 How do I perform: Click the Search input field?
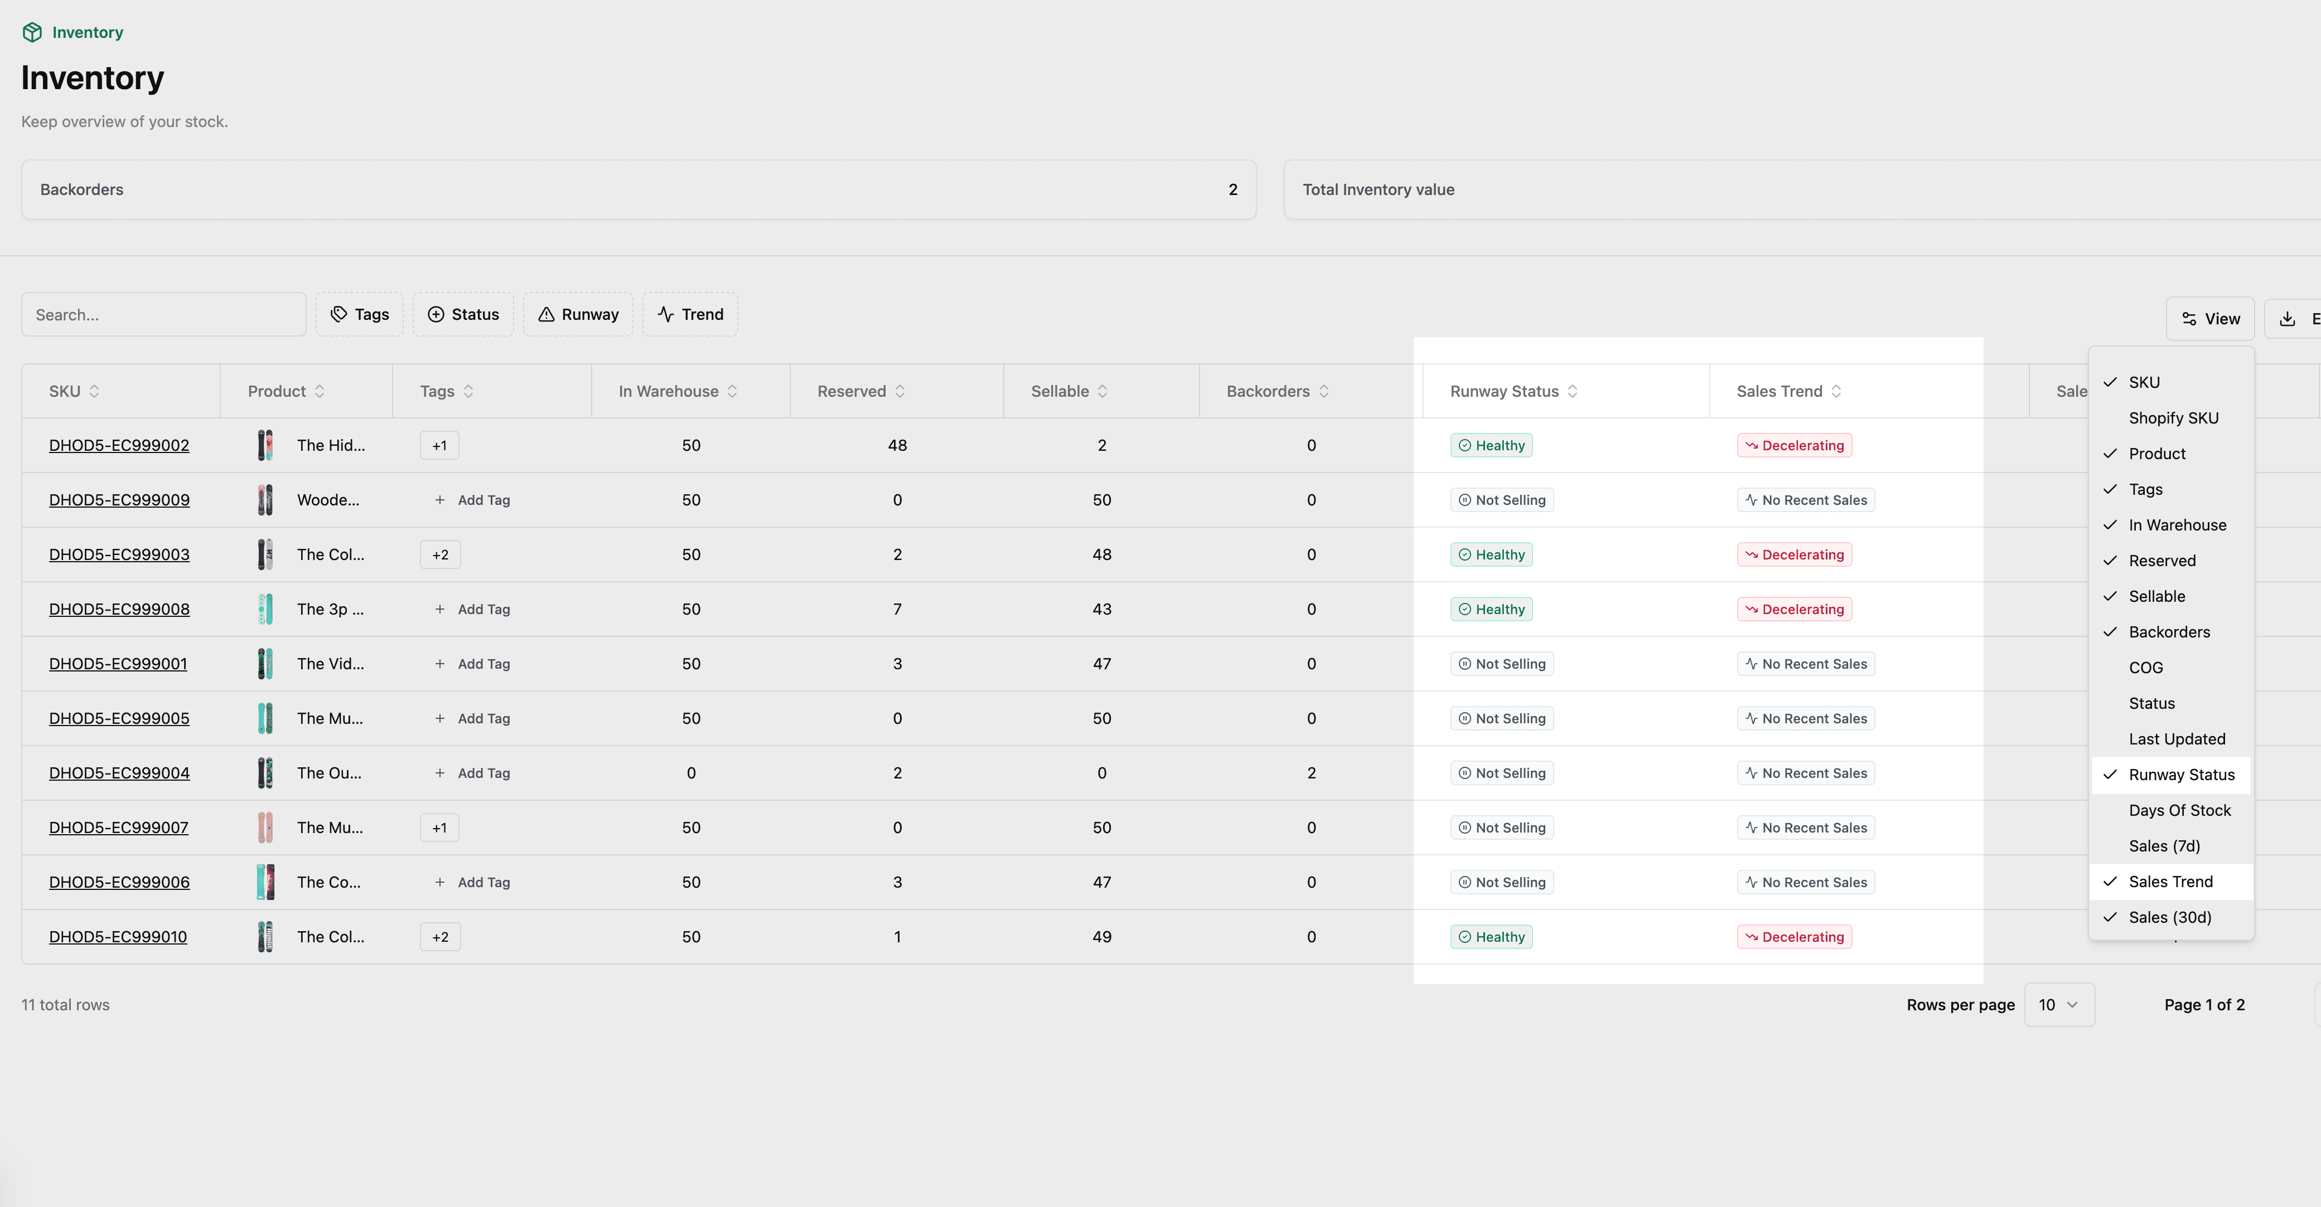(163, 314)
